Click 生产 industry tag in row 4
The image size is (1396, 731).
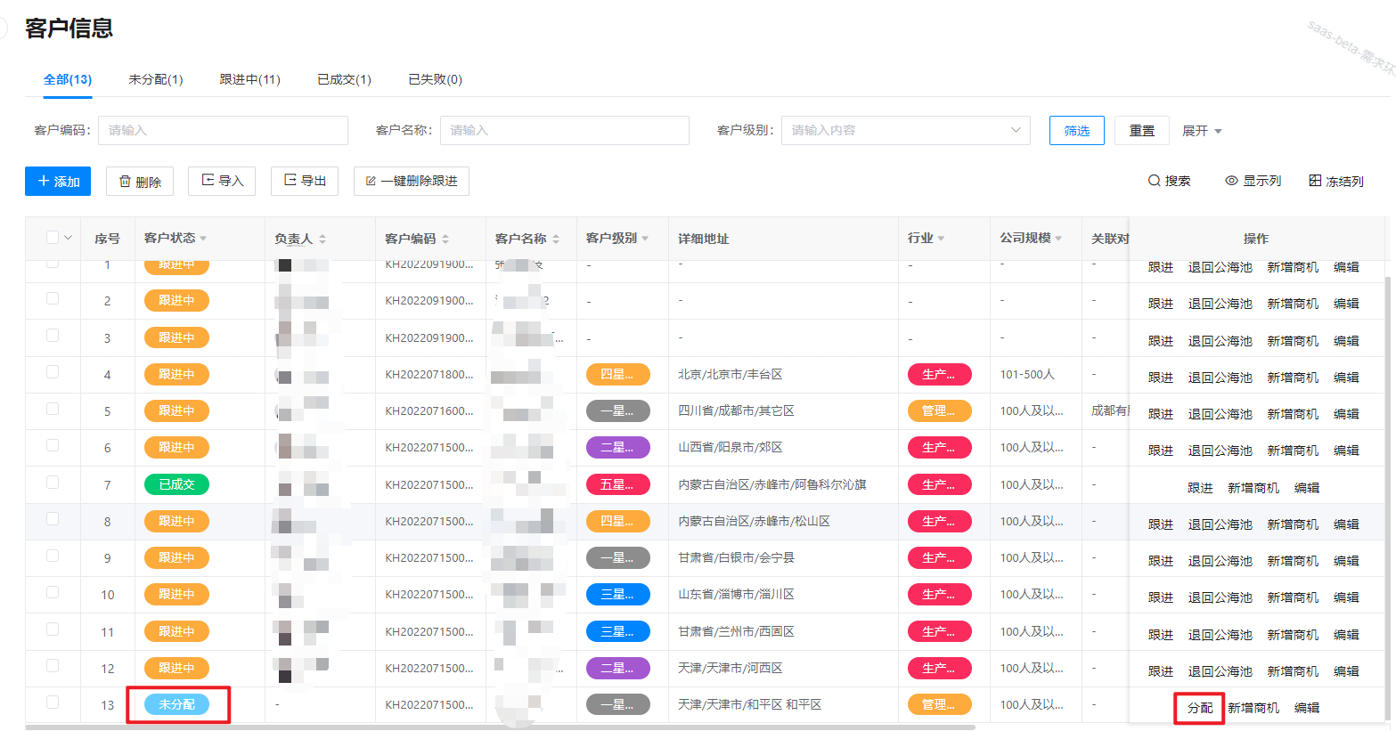[940, 374]
